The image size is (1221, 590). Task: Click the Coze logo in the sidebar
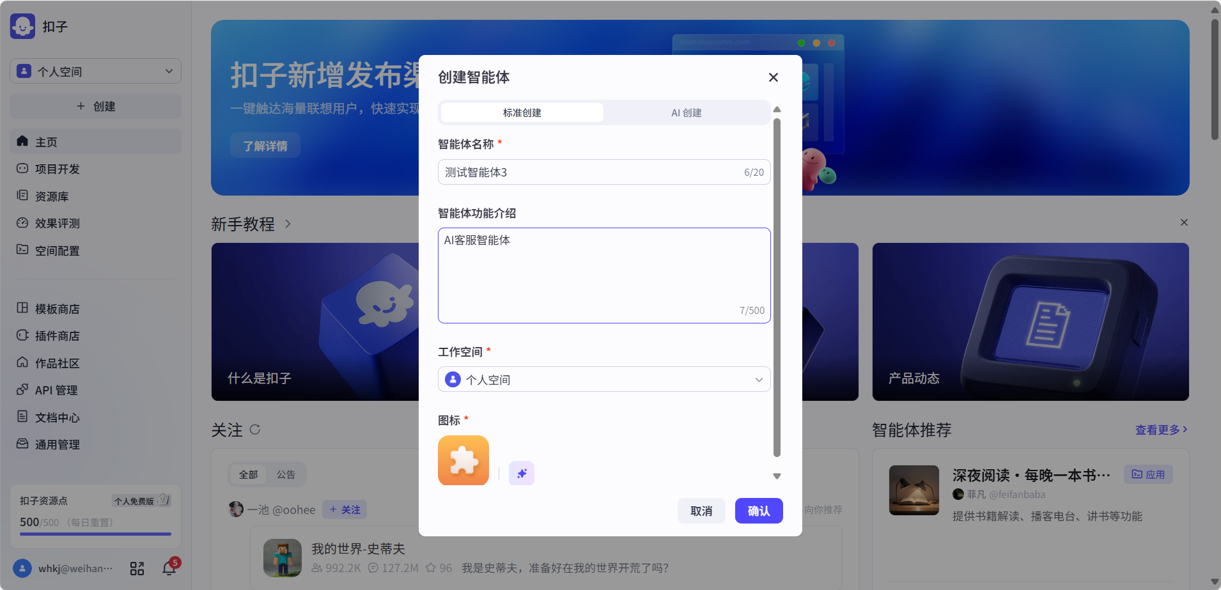(x=23, y=27)
